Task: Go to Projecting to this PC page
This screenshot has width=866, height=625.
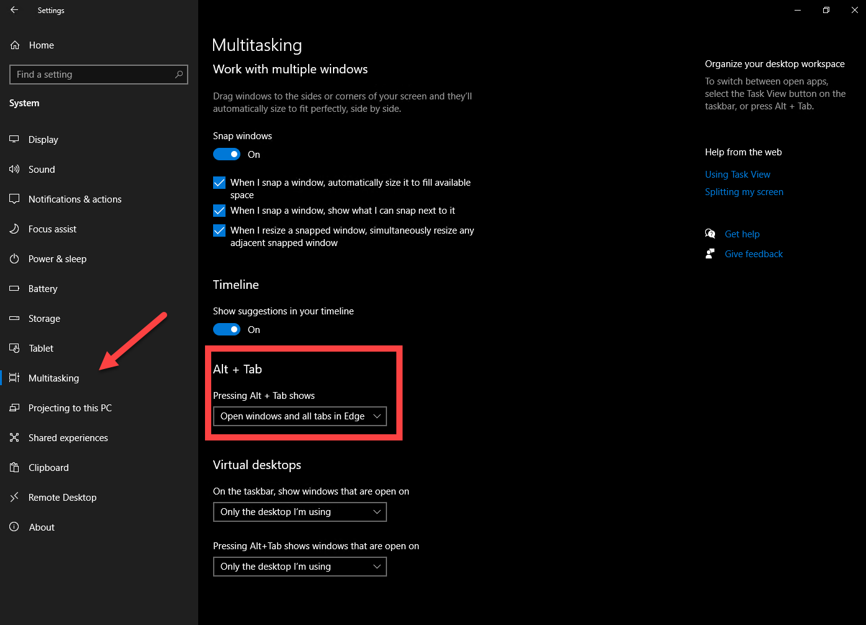Action: pos(70,408)
